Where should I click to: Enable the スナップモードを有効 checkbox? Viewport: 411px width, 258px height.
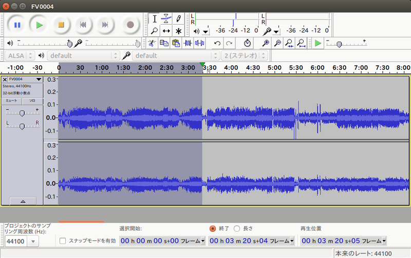pos(63,241)
